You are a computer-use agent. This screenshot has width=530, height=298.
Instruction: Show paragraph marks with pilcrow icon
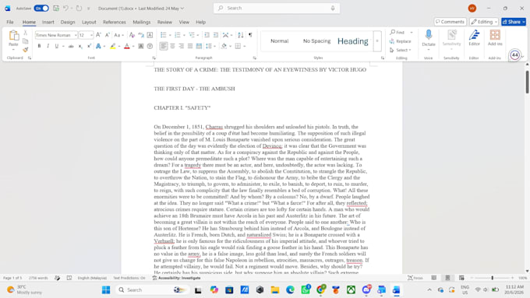[250, 35]
